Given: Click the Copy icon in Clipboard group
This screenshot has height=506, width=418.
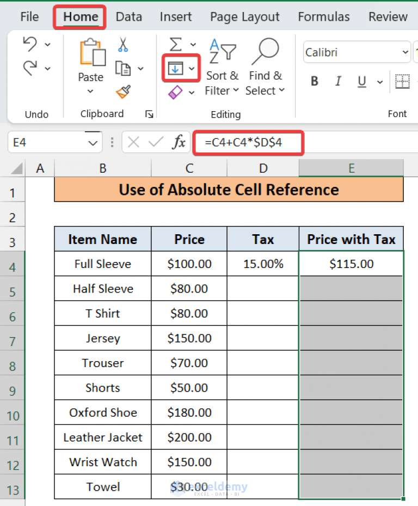Looking at the screenshot, I should (124, 68).
